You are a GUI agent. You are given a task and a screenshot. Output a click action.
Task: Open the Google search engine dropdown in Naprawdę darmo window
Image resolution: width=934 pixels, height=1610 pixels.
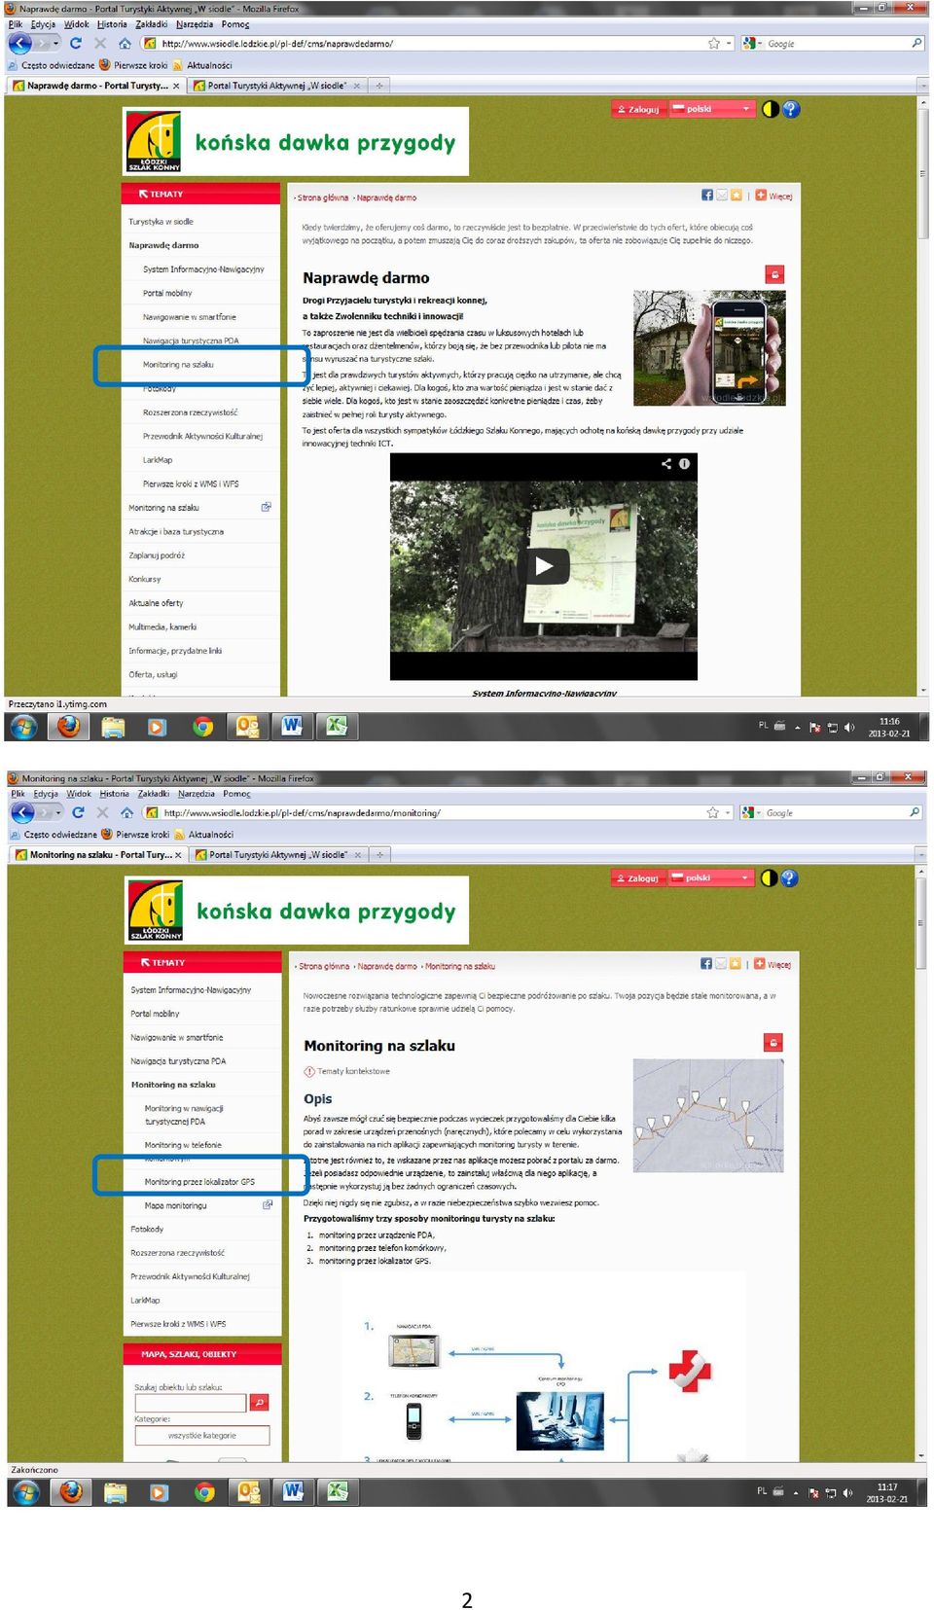coord(751,43)
